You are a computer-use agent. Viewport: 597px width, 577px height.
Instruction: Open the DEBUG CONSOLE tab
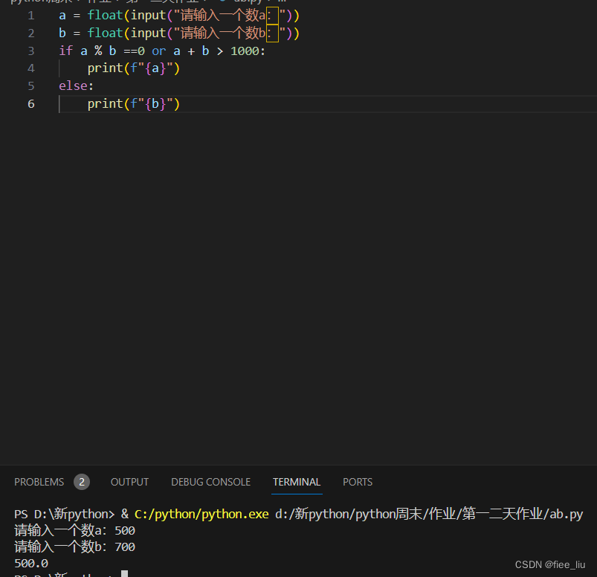(x=210, y=482)
